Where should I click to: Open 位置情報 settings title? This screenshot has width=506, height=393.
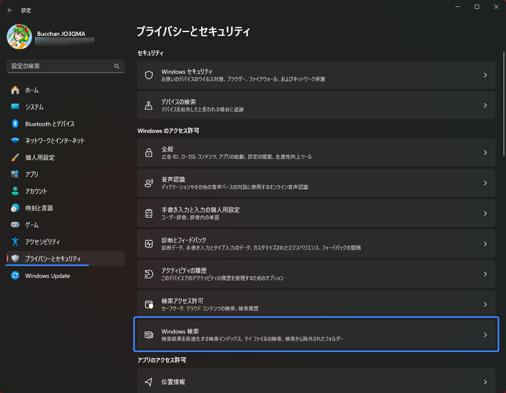click(x=173, y=382)
